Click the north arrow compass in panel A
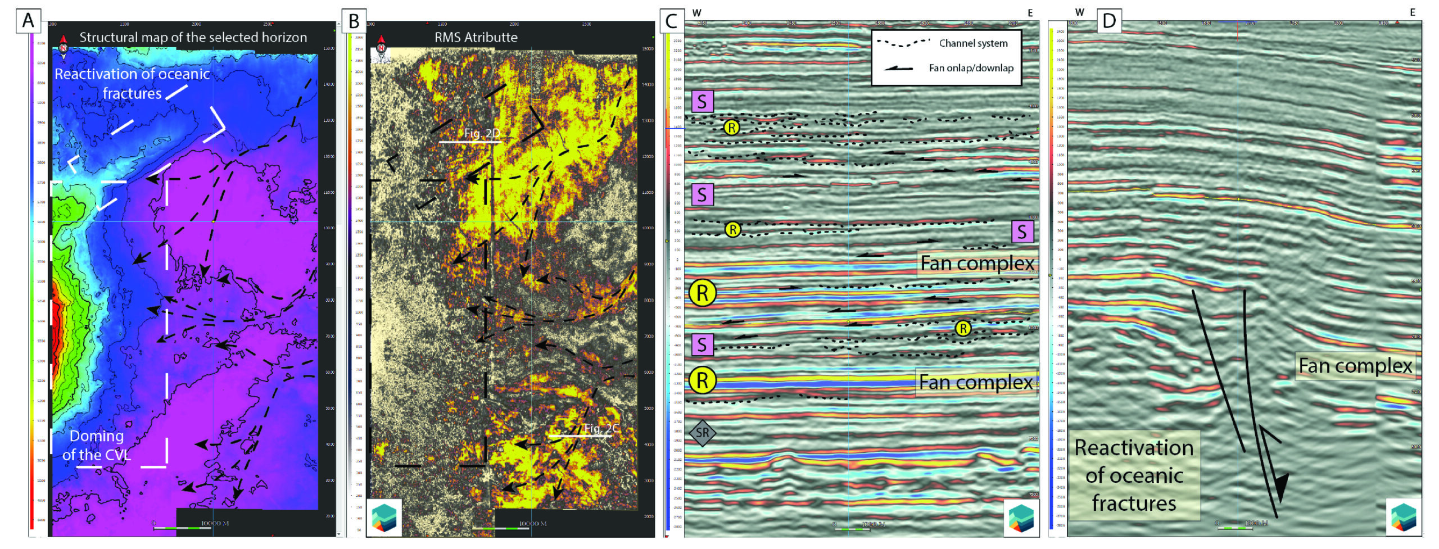 [64, 46]
